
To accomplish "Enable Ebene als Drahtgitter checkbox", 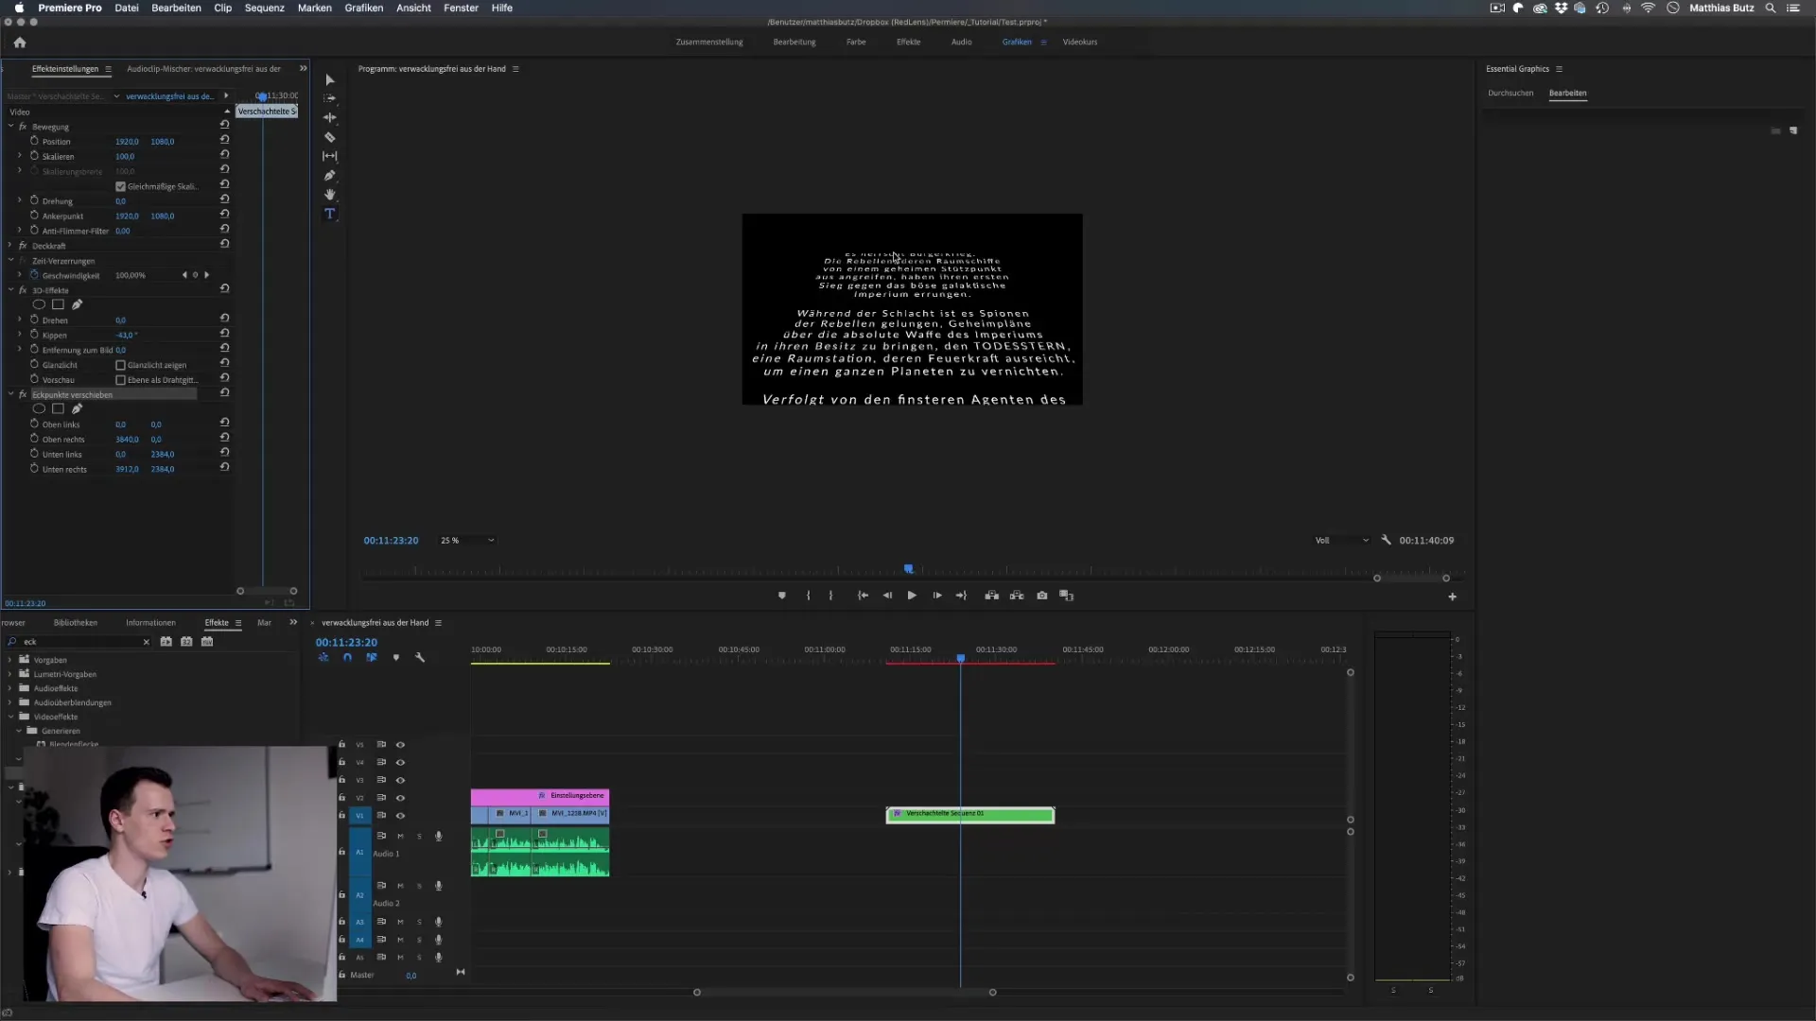I will [120, 380].
